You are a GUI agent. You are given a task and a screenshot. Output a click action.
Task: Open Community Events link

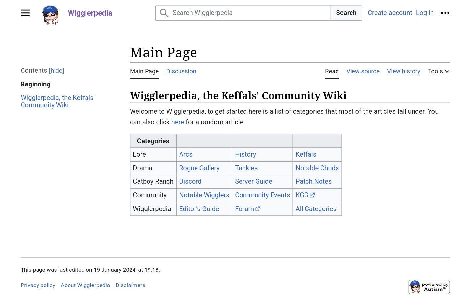[x=262, y=195]
